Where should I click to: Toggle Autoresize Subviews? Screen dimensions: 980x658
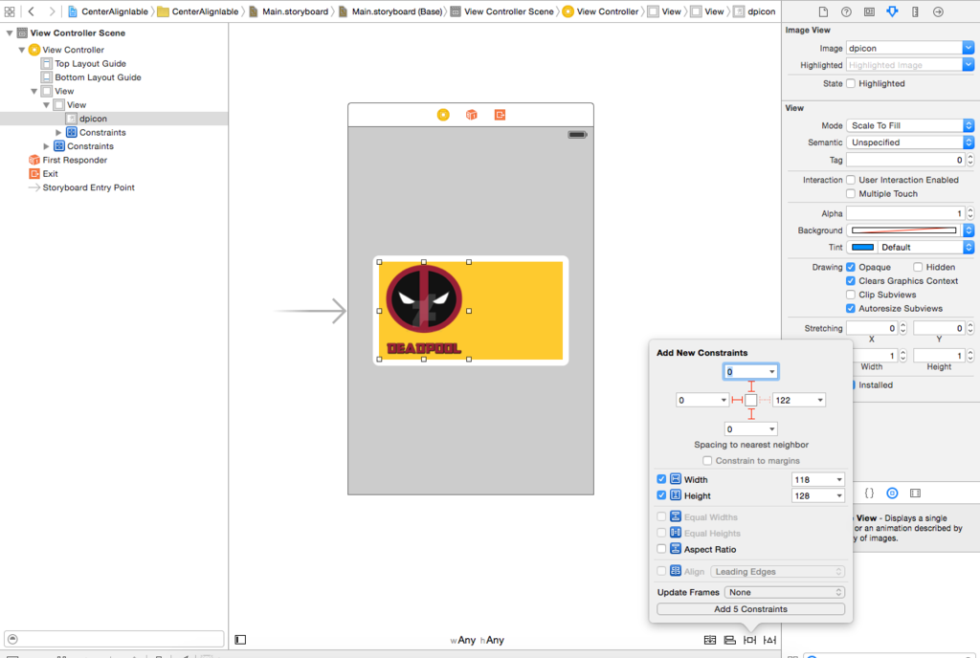point(851,308)
